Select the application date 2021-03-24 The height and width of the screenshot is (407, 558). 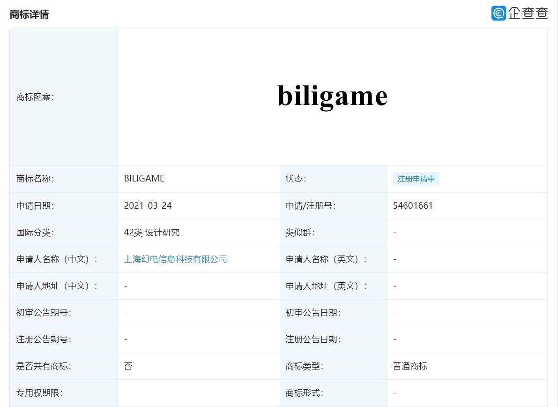coord(148,205)
